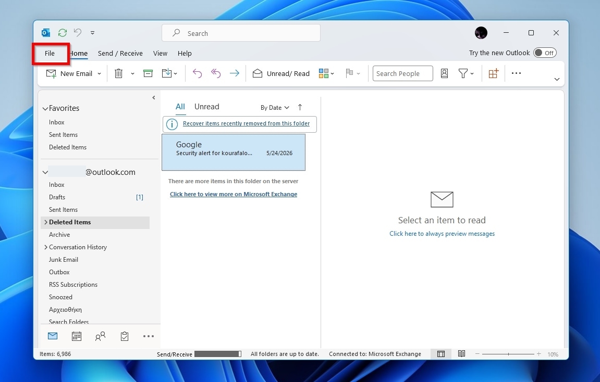Show the All messages tab
Image resolution: width=600 pixels, height=382 pixels.
pos(180,107)
